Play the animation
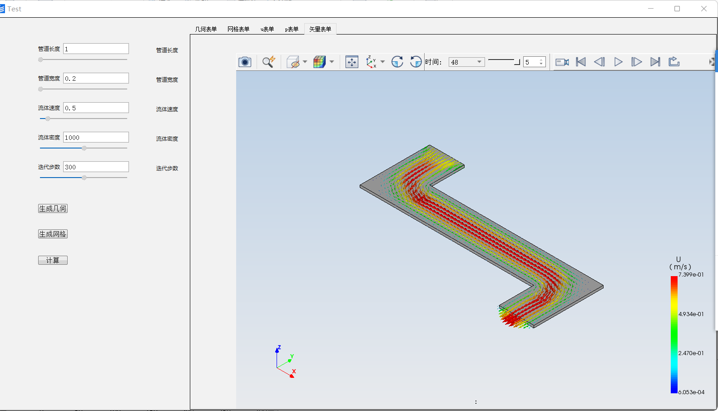The image size is (718, 411). (618, 62)
